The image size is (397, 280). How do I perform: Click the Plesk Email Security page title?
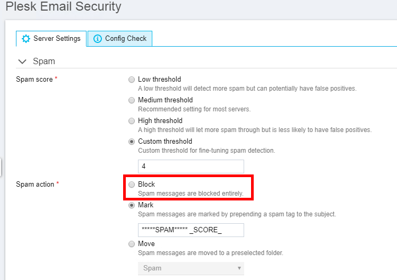pyautogui.click(x=63, y=7)
